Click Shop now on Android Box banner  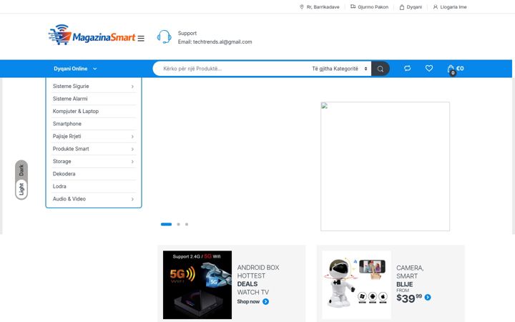point(248,302)
